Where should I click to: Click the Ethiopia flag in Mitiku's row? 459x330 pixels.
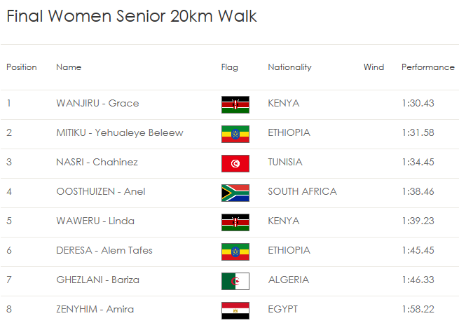(235, 134)
